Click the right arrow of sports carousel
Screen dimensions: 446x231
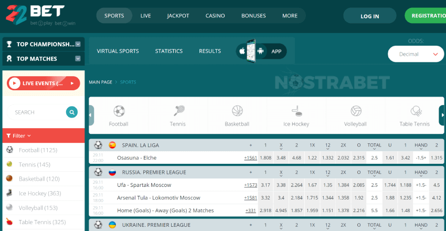point(442,115)
